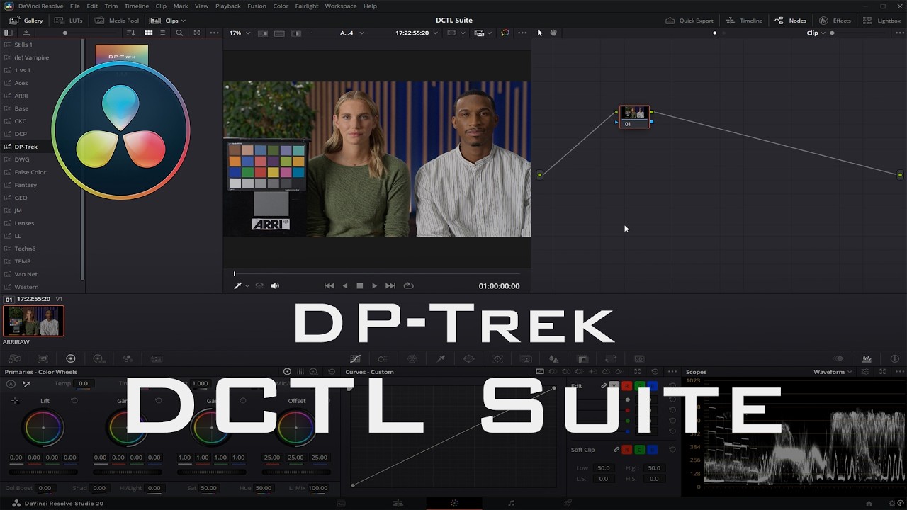Reset the Lift wheel
This screenshot has height=510, width=907.
(74, 401)
